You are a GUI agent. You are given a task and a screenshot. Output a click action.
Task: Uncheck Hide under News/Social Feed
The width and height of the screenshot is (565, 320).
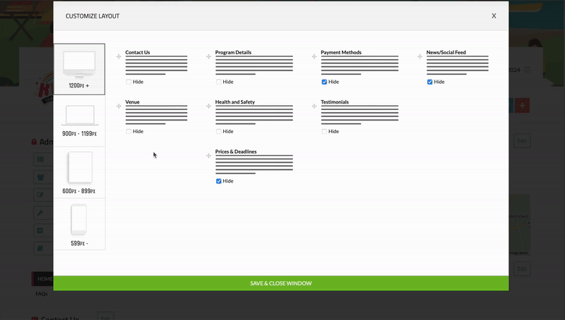[430, 82]
